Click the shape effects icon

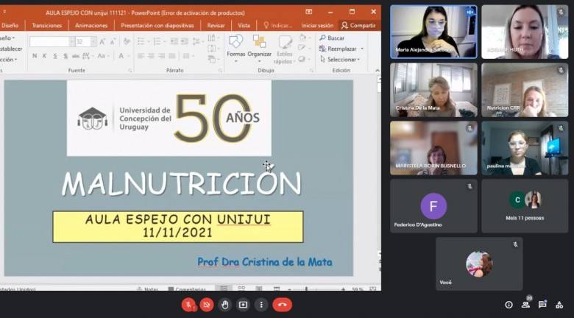tap(303, 59)
